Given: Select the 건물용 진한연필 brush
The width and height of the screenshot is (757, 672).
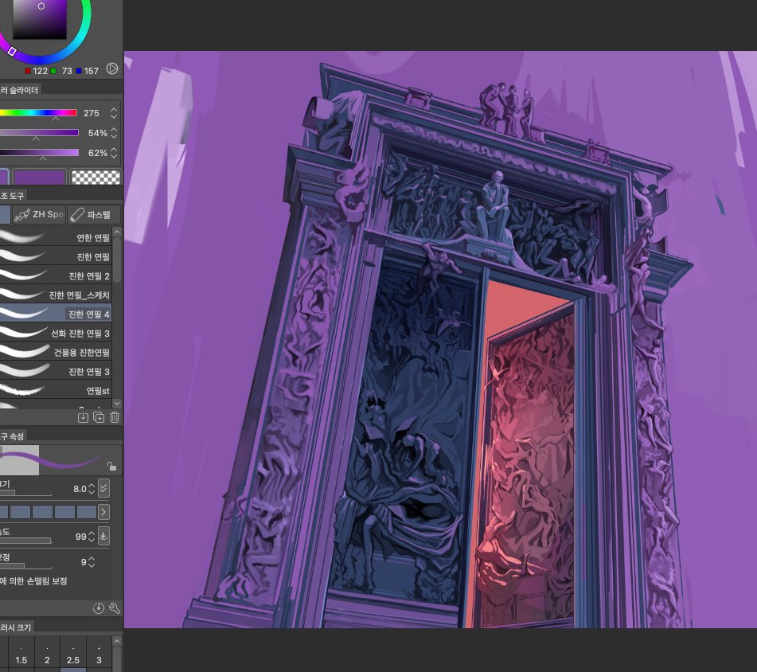Looking at the screenshot, I should (x=56, y=352).
